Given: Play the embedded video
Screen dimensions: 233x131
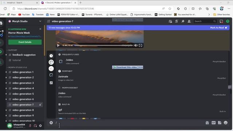Looking at the screenshot, I should pyautogui.click(x=58, y=45).
